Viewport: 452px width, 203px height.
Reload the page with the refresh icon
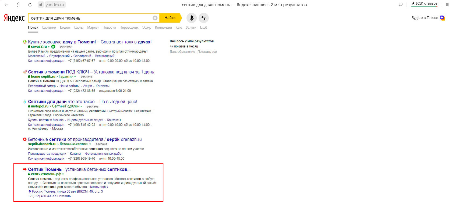coord(30,5)
